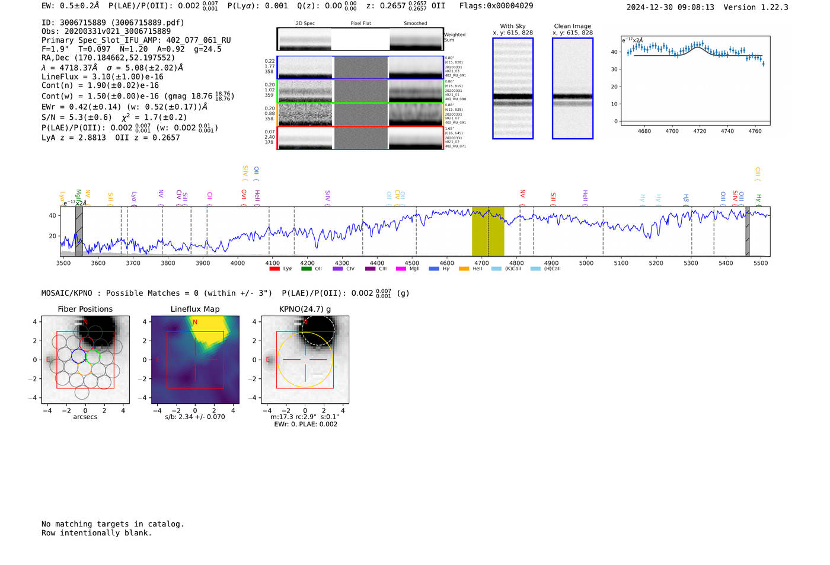
Task: Click the blue fiber circle in Fiber Positions
Action: point(79,356)
